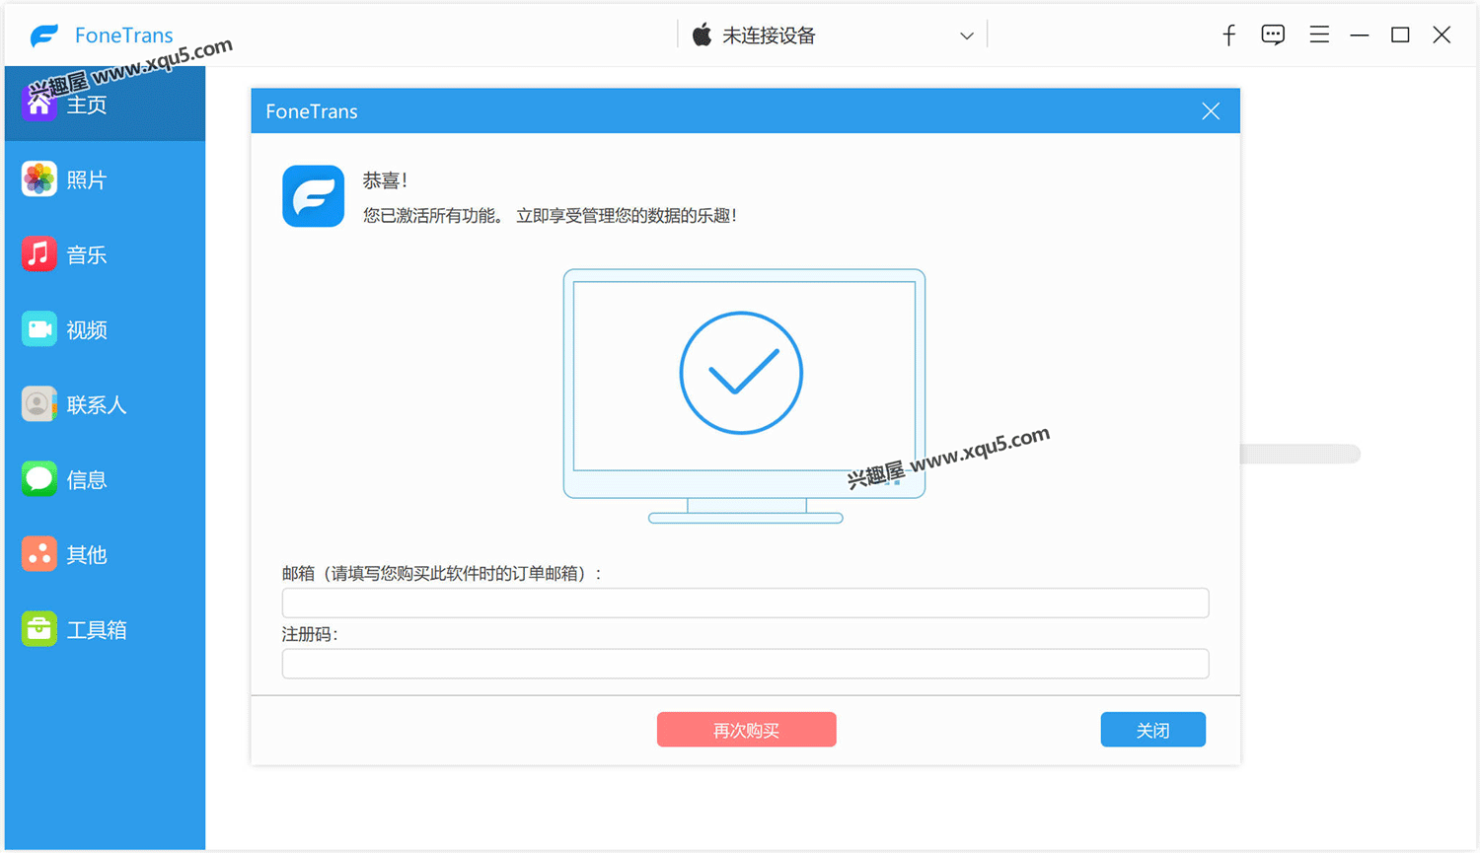
Task: Close the FoneTrans dialog with X
Action: click(1211, 111)
